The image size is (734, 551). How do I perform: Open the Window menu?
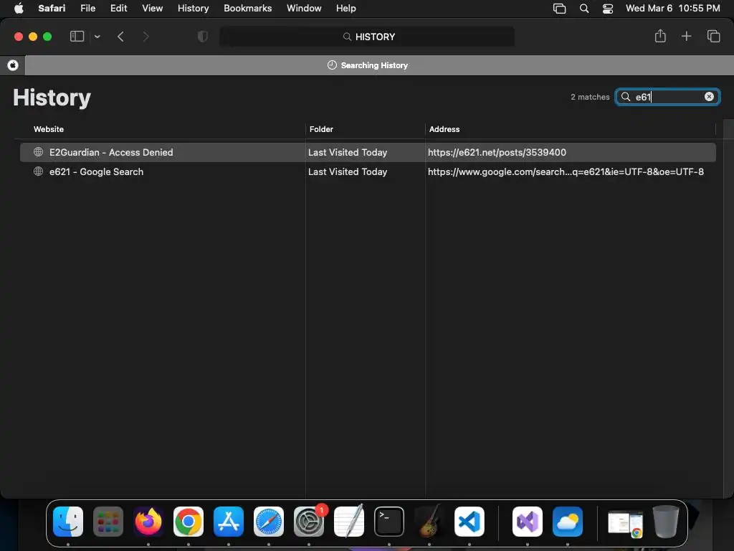coord(304,8)
